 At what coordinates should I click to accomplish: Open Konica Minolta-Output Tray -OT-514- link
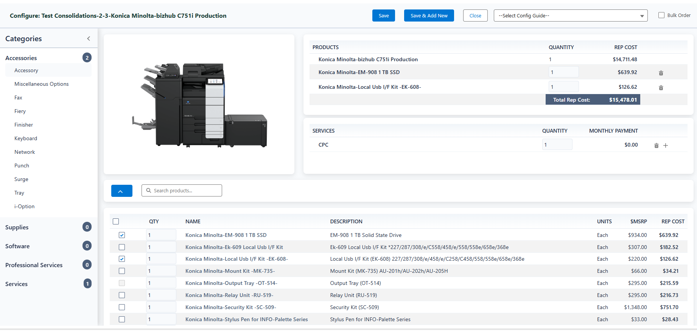pyautogui.click(x=231, y=283)
